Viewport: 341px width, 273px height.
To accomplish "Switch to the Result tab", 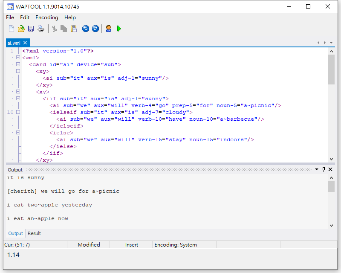I will 34,233.
